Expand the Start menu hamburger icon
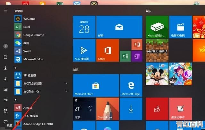The width and height of the screenshot is (205, 130). click(5, 11)
